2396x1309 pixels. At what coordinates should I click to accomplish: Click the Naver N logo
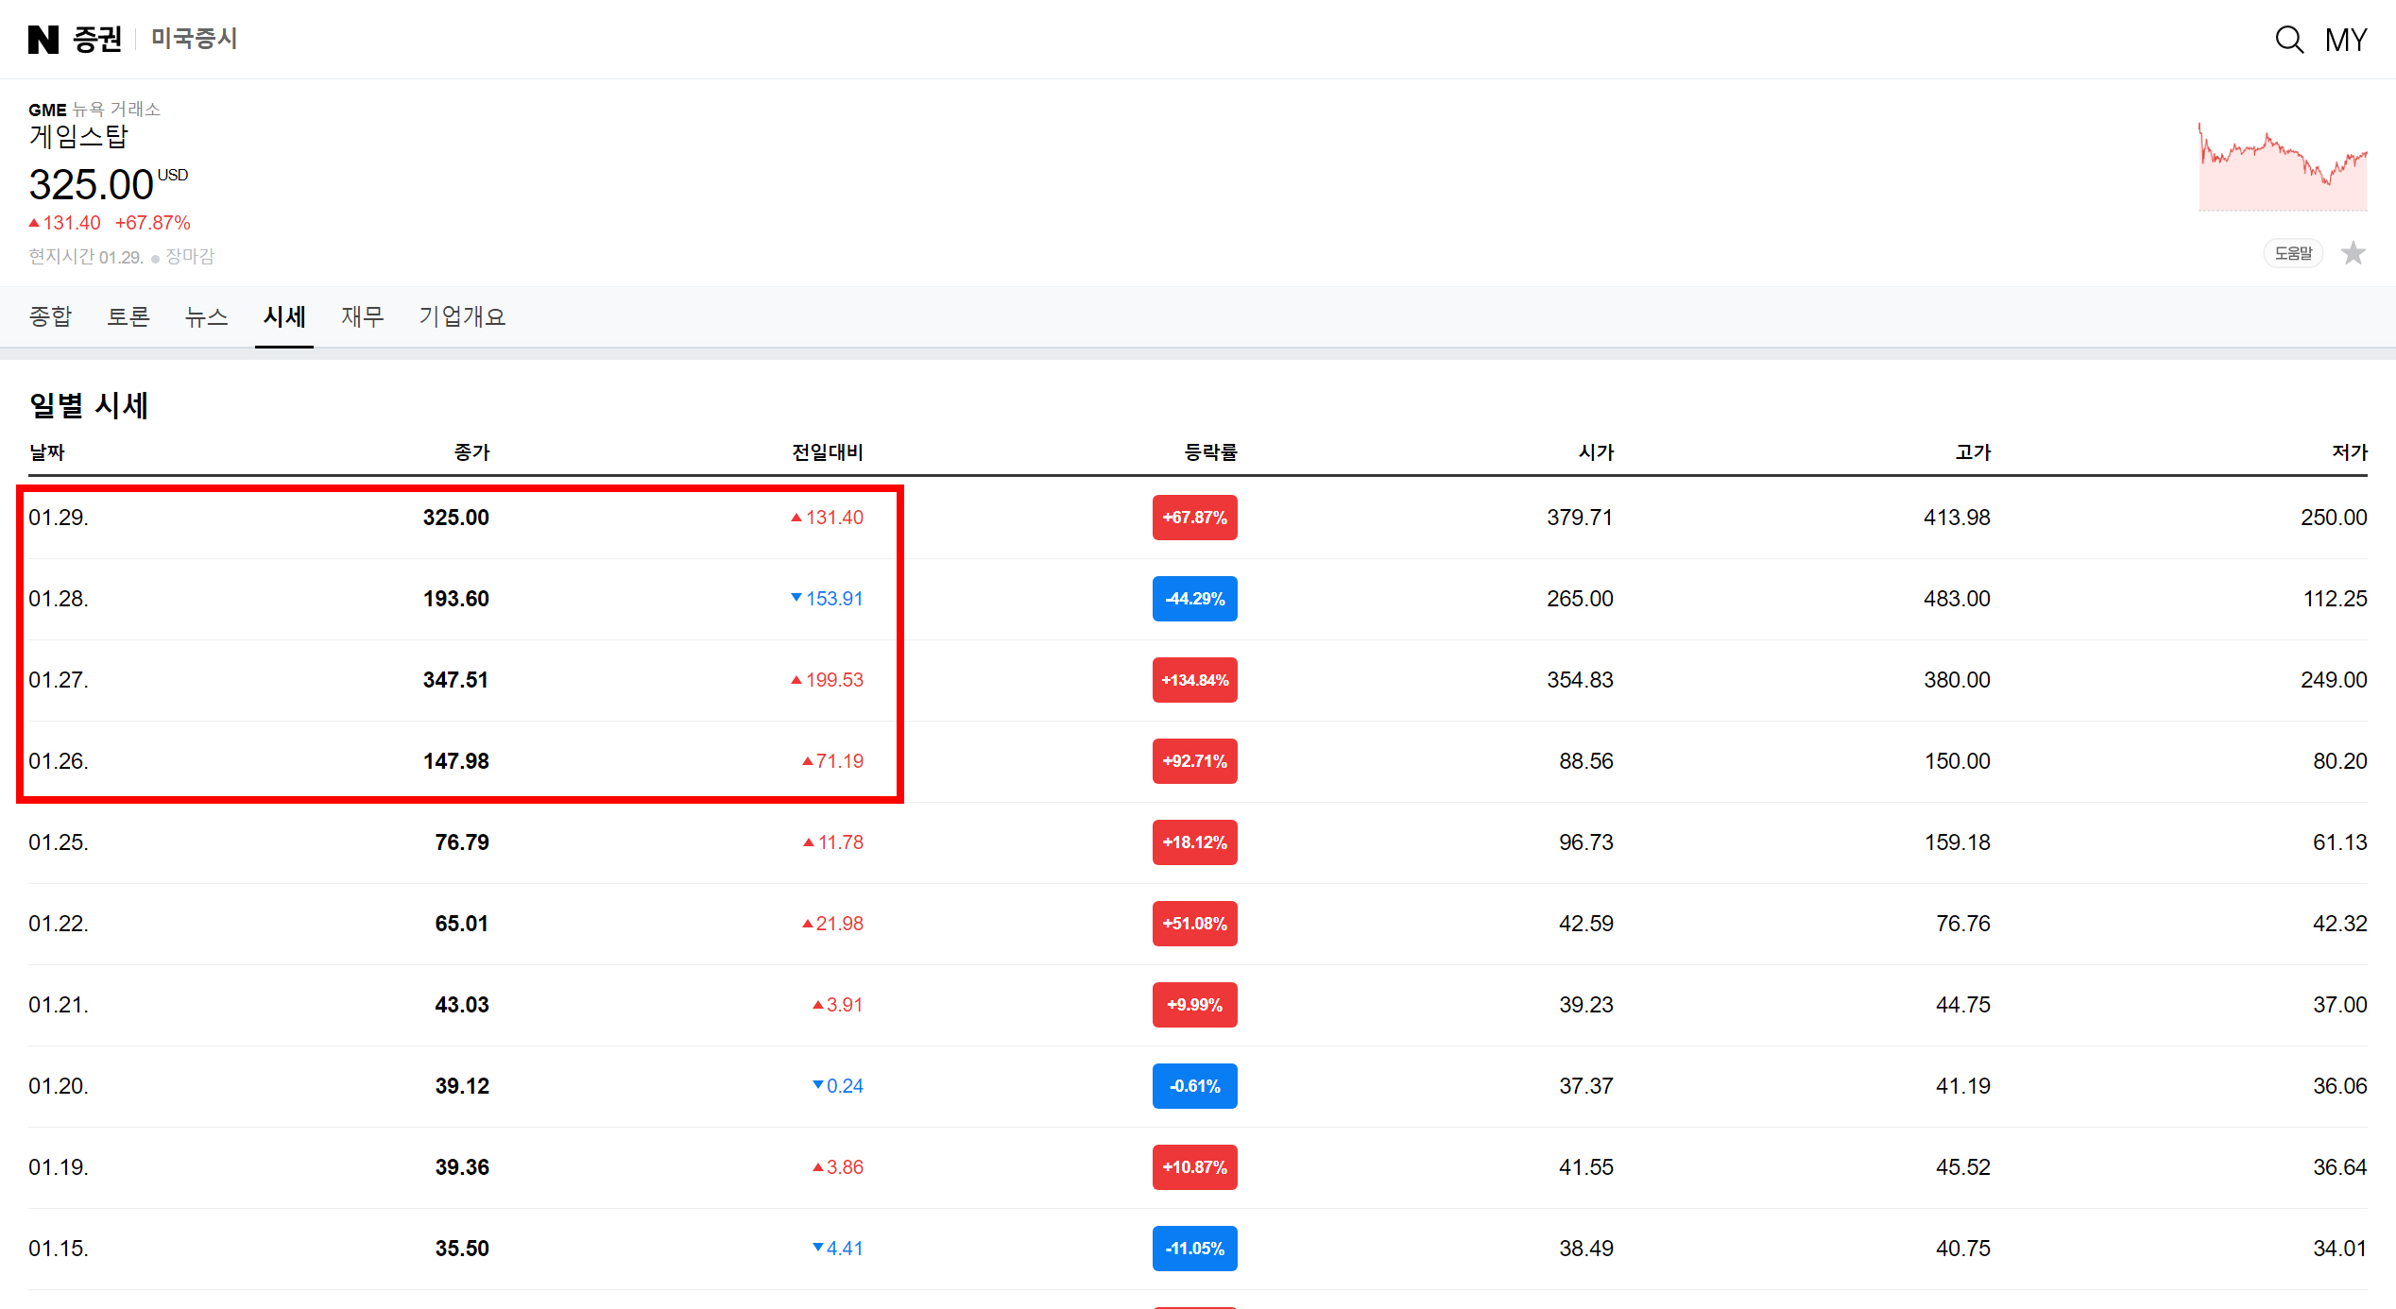coord(43,40)
